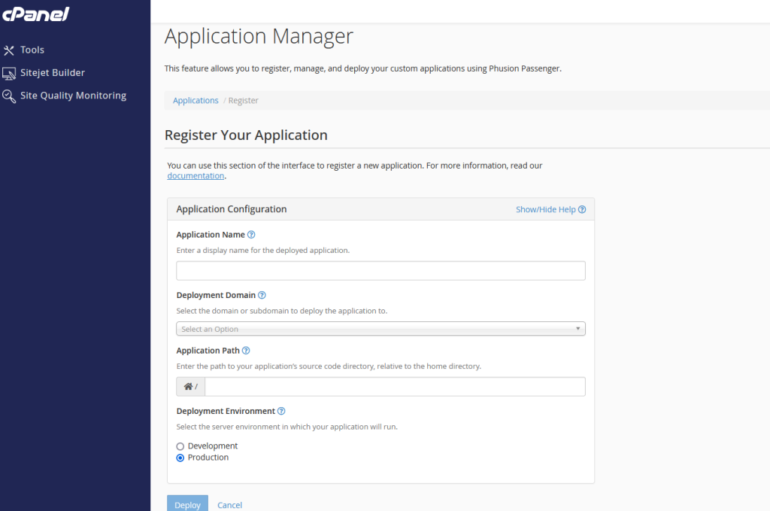Image resolution: width=770 pixels, height=511 pixels.
Task: Click the Site Quality Monitoring magnifier icon
Action: coord(9,96)
